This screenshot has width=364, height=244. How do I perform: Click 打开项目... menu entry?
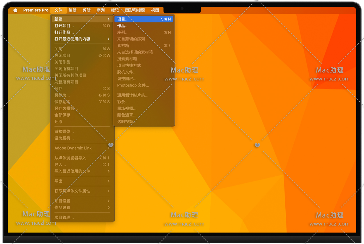pos(64,26)
